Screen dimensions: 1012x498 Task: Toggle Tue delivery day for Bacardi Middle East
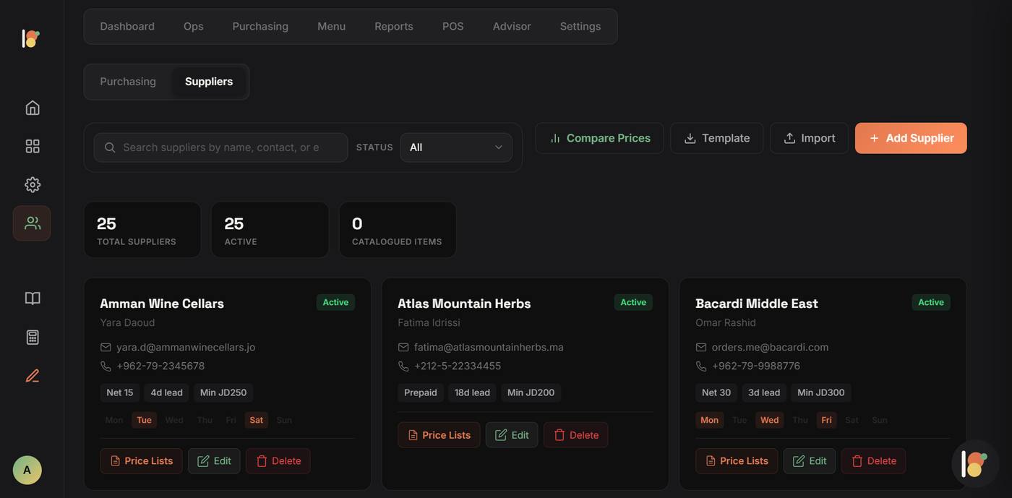coord(739,420)
